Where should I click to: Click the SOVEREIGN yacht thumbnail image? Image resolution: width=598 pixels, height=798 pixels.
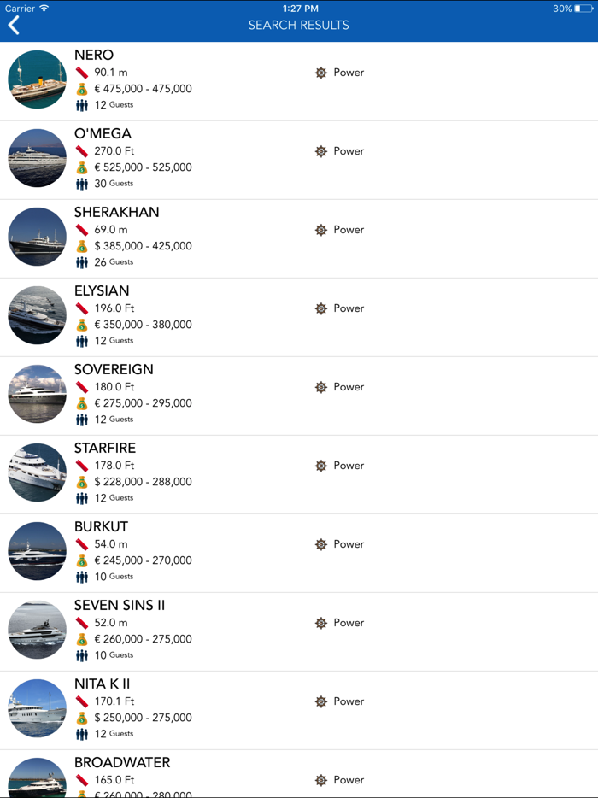(x=37, y=394)
